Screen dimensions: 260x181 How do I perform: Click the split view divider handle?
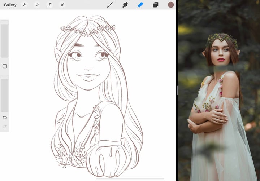click(177, 90)
